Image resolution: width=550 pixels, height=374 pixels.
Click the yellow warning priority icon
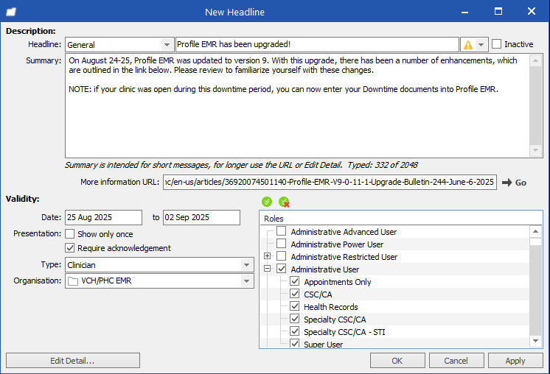(x=468, y=45)
